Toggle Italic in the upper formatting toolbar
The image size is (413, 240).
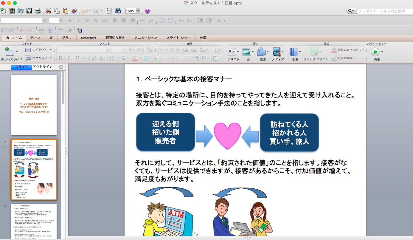pos(78,21)
